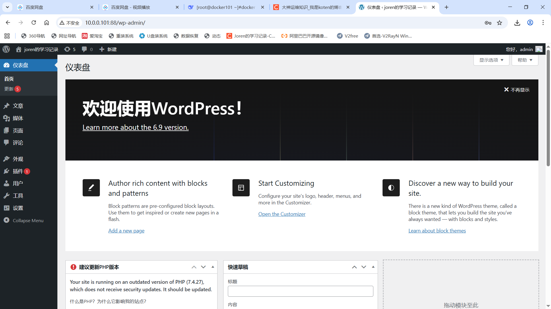551x309 pixels.
Task: Click the 新建 plus icon in admin bar
Action: click(x=102, y=49)
